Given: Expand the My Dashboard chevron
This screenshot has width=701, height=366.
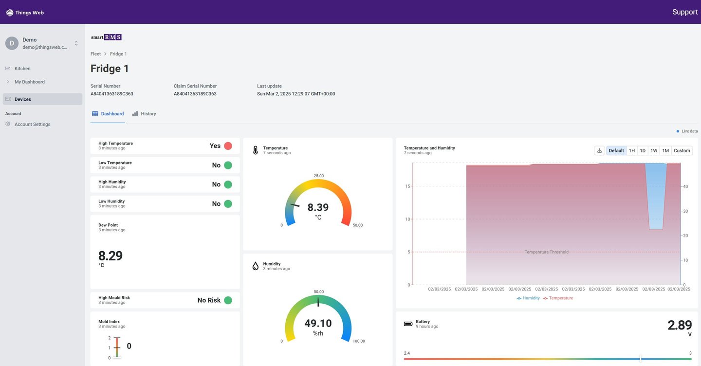Looking at the screenshot, I should coord(8,82).
